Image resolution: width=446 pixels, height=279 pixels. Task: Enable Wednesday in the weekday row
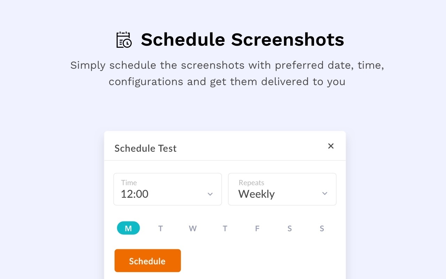click(193, 228)
